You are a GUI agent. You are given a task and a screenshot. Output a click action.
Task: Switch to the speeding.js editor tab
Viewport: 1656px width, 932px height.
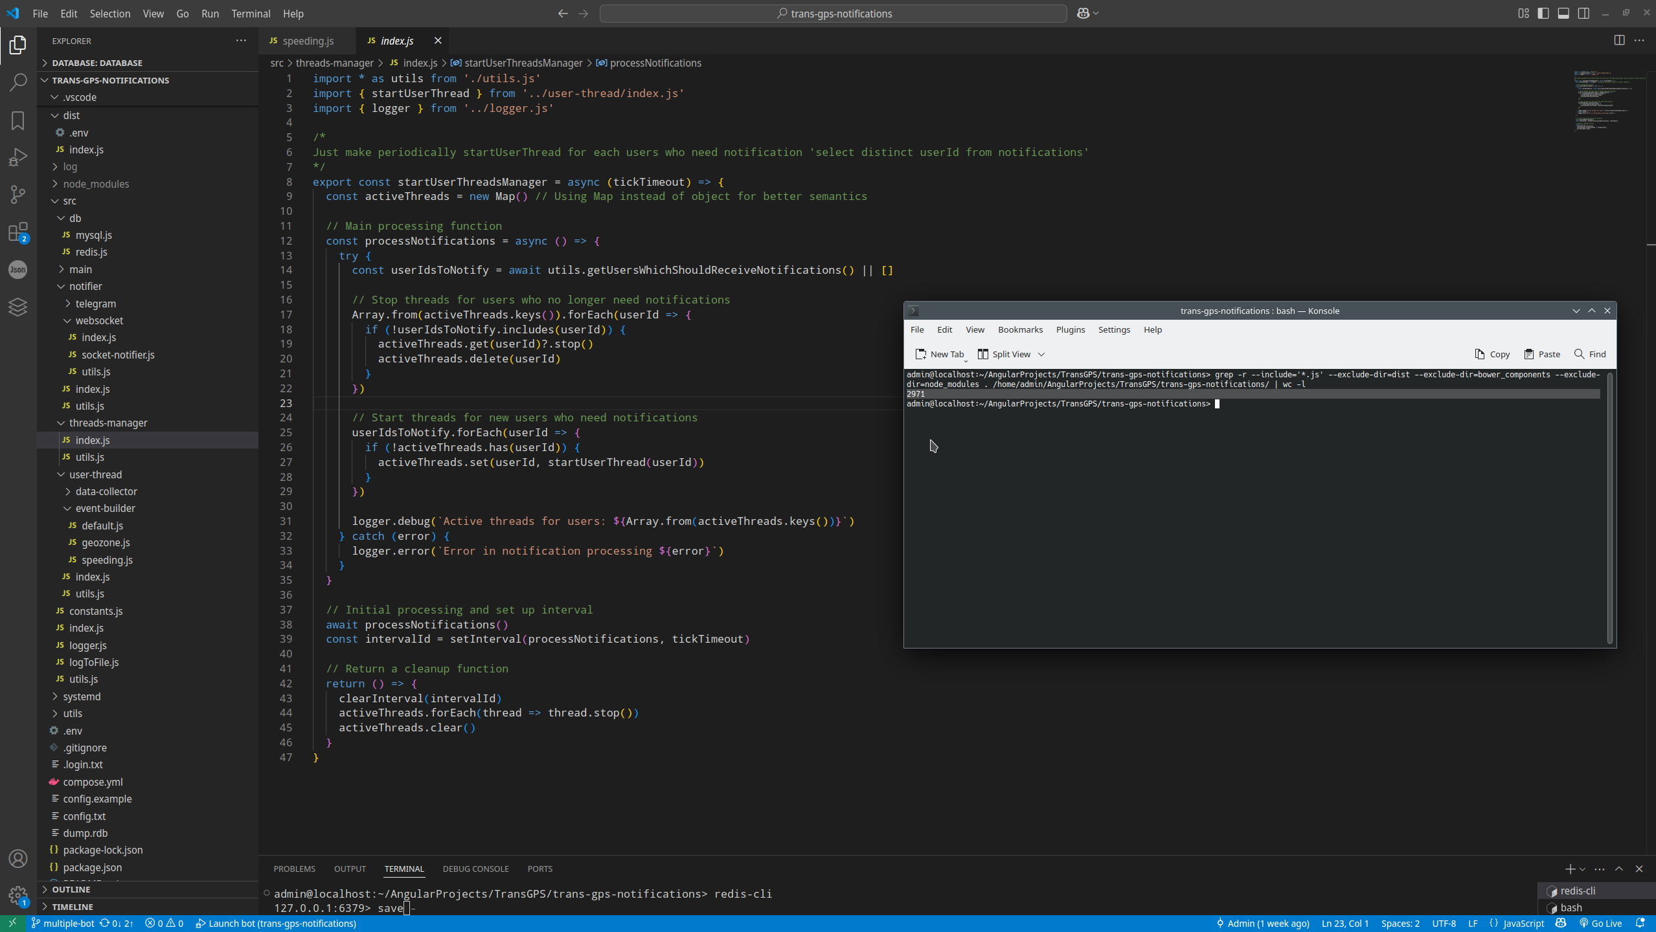308,41
